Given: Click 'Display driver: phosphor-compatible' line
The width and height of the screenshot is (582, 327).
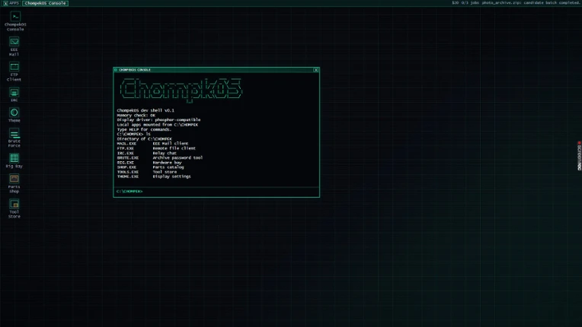Looking at the screenshot, I should 158,120.
